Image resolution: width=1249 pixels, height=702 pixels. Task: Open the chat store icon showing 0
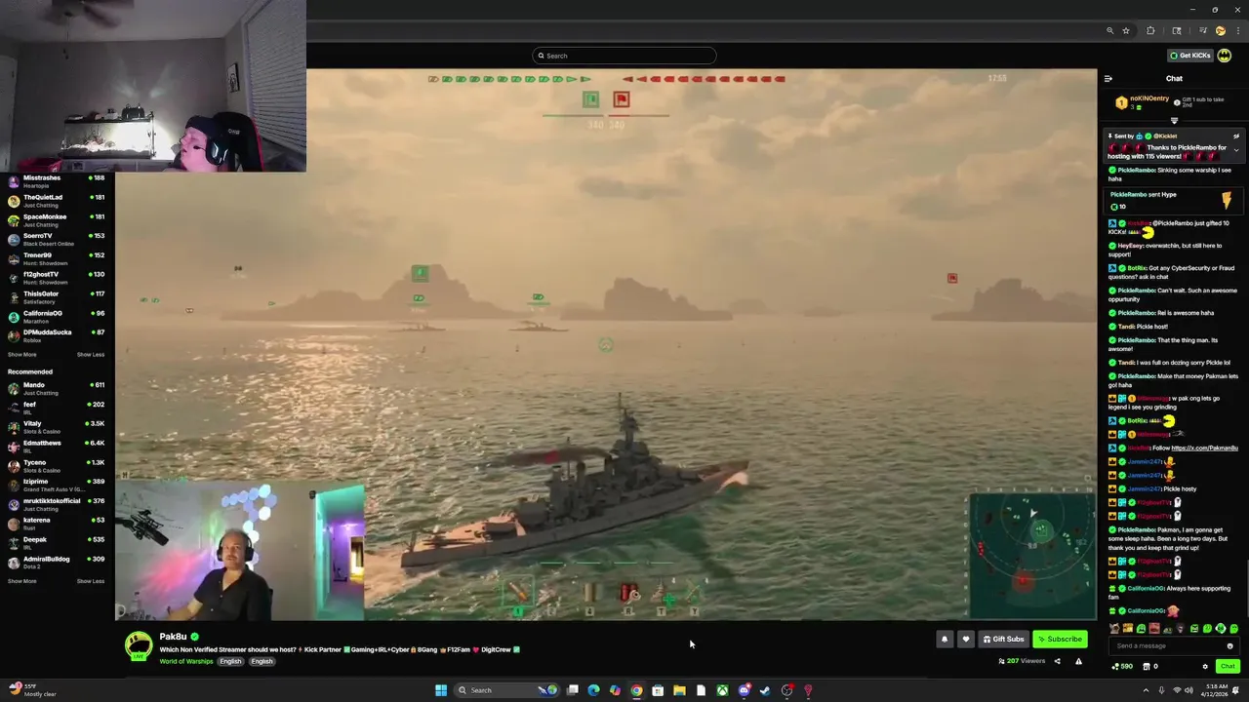tap(1148, 667)
